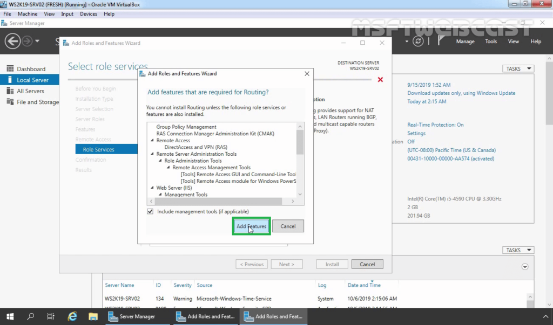Click Real-Time Protection: On link
Viewport: 553px width, 325px height.
tap(435, 125)
